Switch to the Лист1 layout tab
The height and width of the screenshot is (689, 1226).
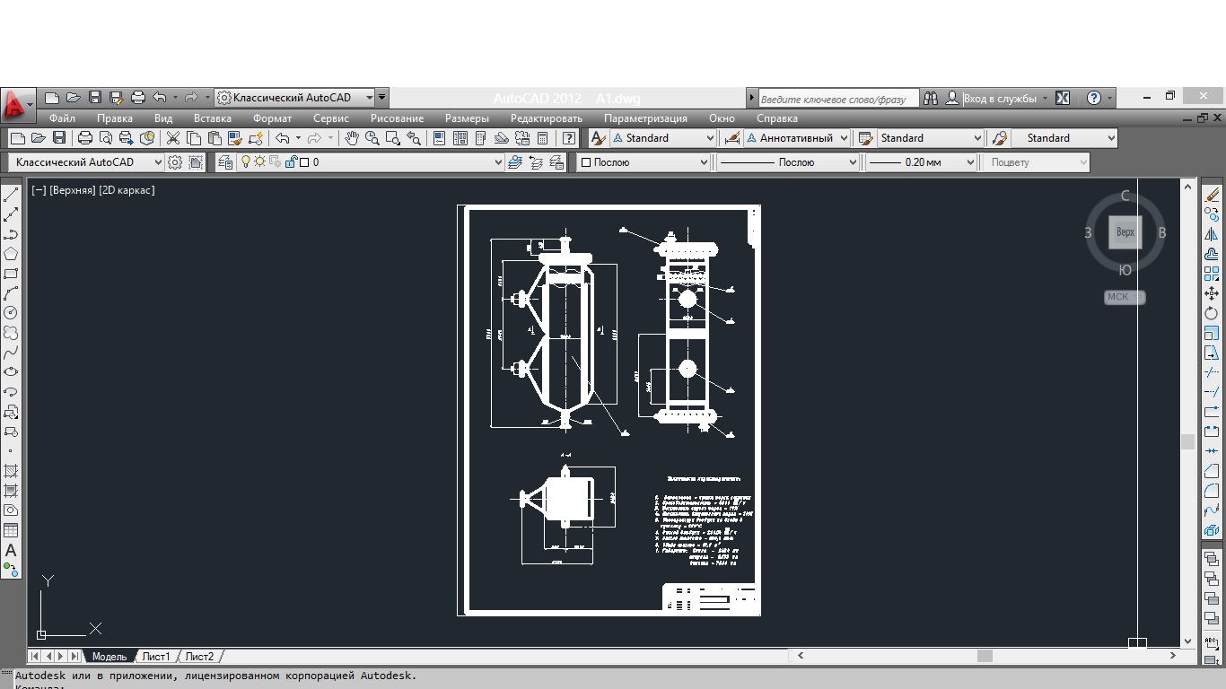tap(156, 657)
